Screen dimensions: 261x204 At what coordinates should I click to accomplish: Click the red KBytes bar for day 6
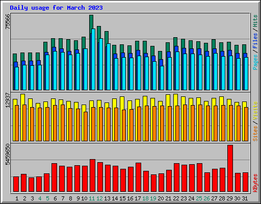pos(54,177)
